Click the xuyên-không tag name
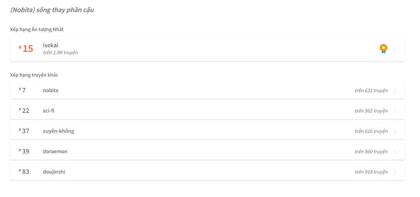The image size is (420, 197). [x=58, y=131]
